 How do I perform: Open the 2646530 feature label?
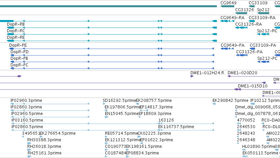[x=246, y=127]
